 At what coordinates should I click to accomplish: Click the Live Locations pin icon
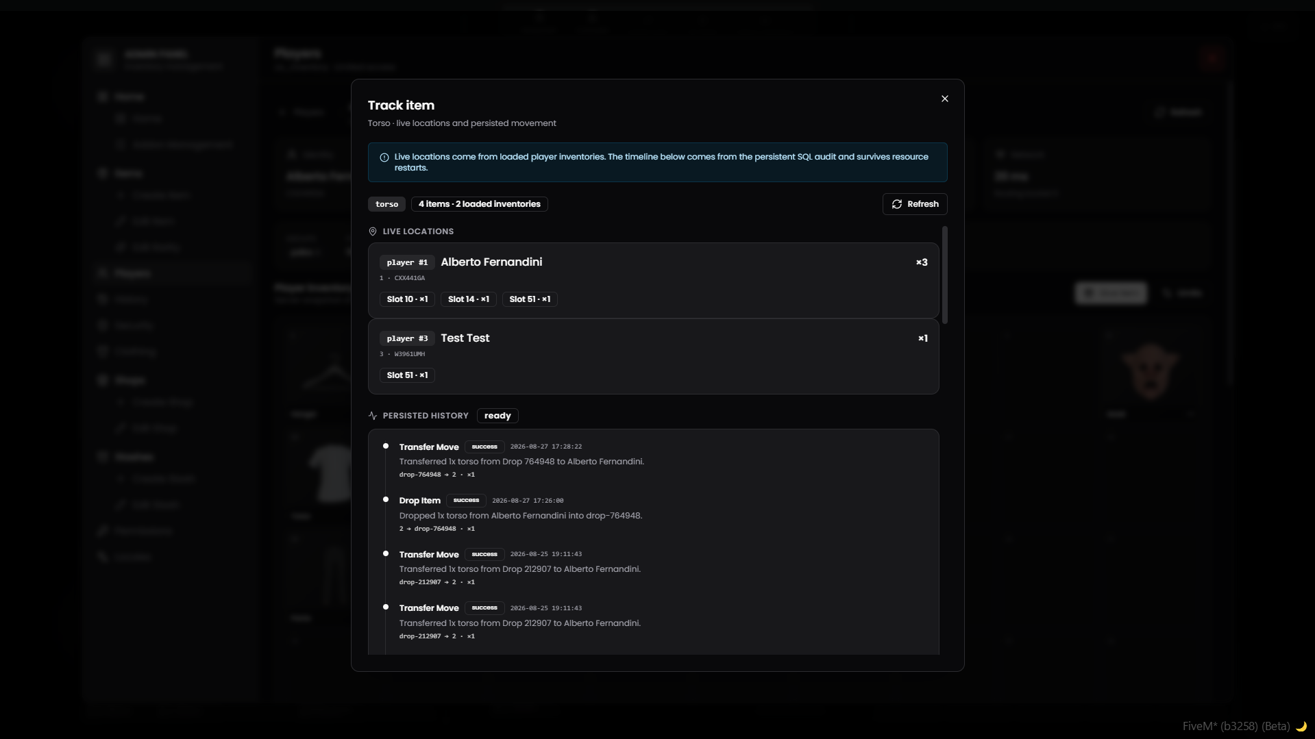point(373,231)
